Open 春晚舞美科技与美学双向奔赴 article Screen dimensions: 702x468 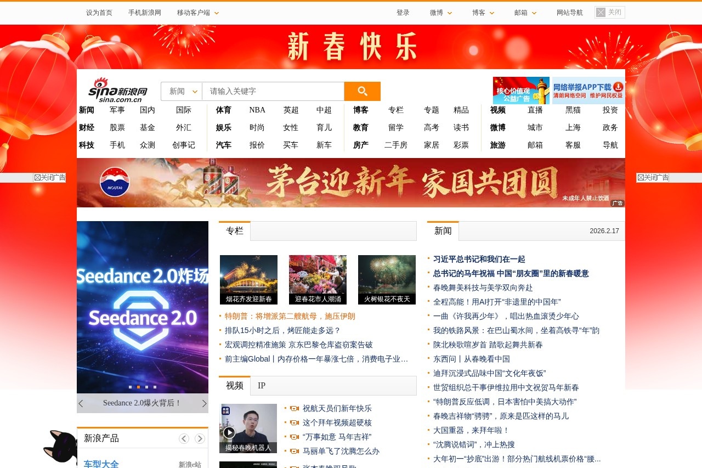[x=483, y=287]
